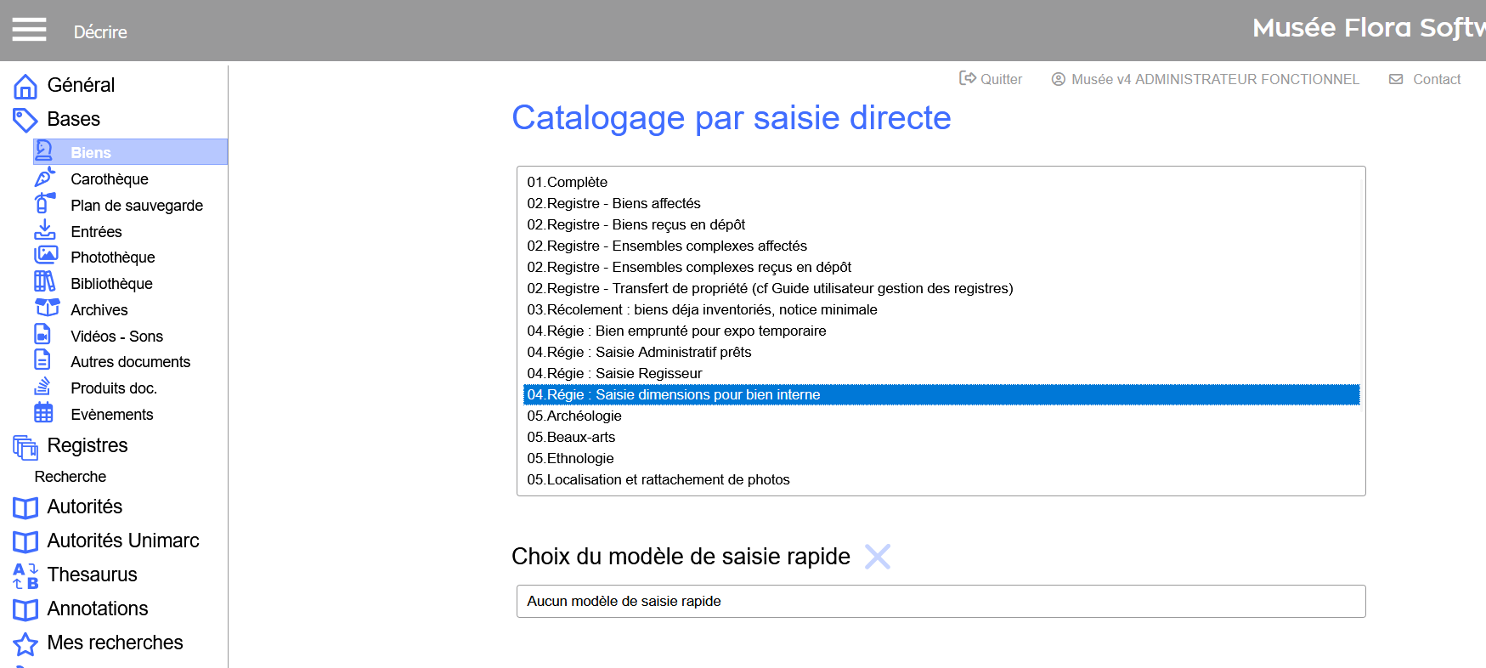The height and width of the screenshot is (668, 1486).
Task: Click the Quitter exit icon
Action: (x=968, y=78)
